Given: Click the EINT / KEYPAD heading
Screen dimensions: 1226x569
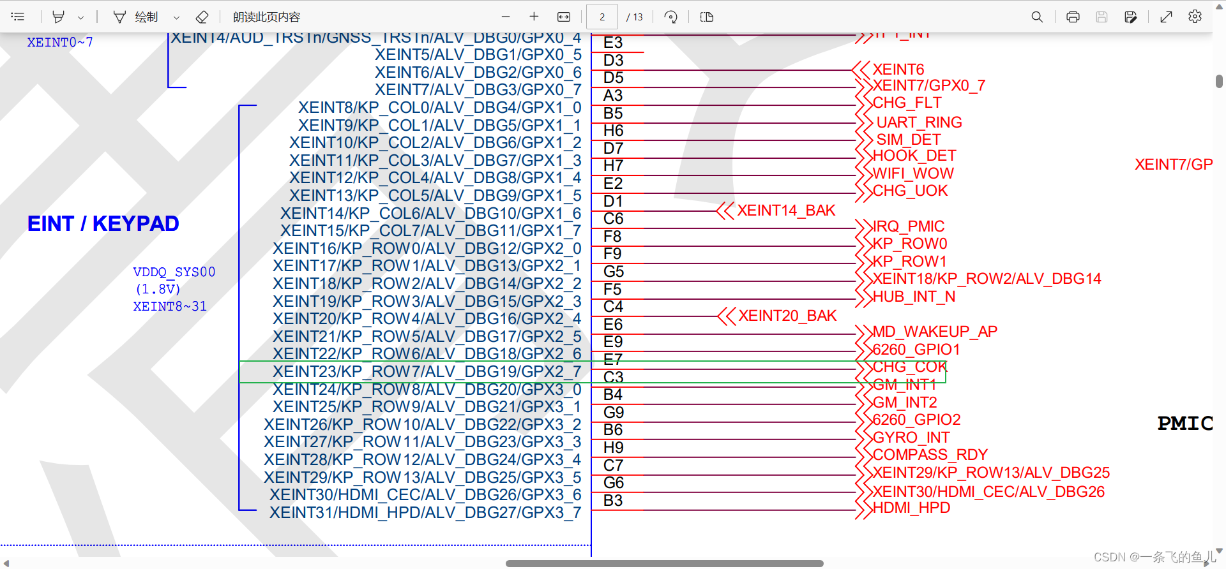Looking at the screenshot, I should point(103,224).
